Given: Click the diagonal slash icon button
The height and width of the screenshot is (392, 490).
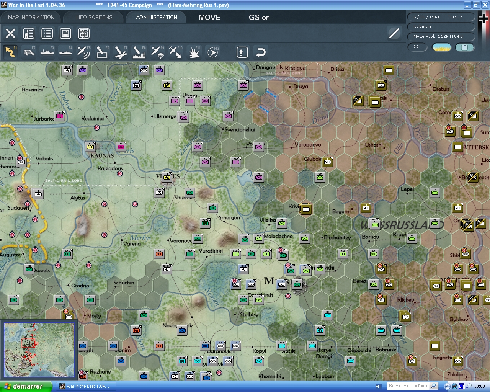Looking at the screenshot, I should pyautogui.click(x=394, y=33).
